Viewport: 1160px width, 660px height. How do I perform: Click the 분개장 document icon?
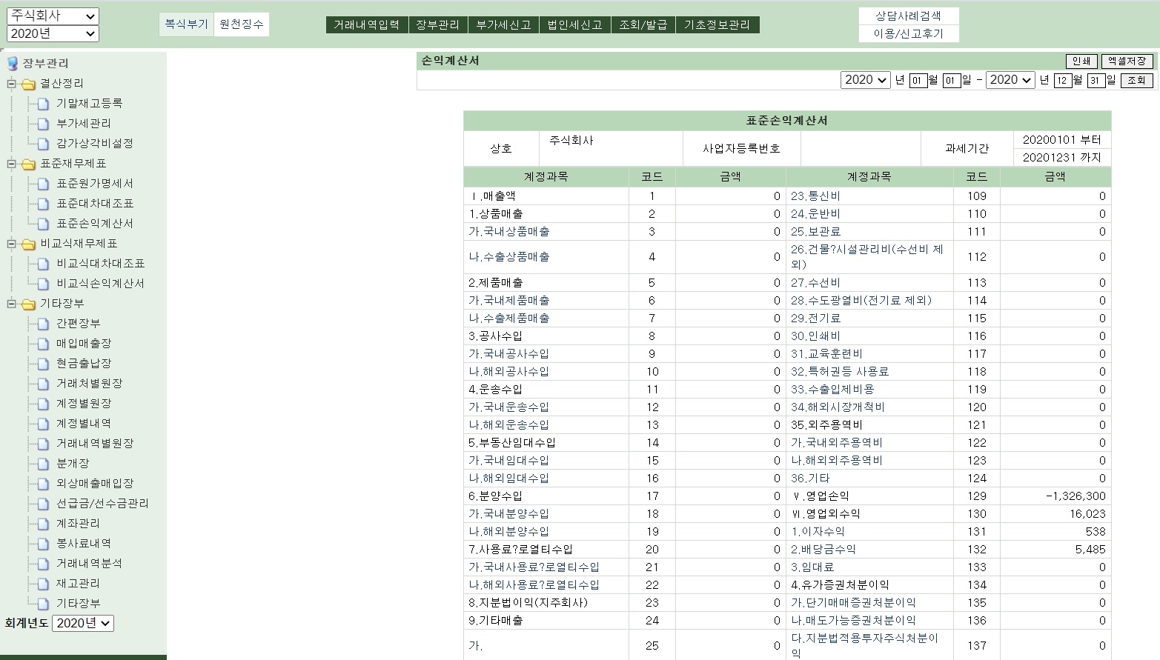[43, 464]
